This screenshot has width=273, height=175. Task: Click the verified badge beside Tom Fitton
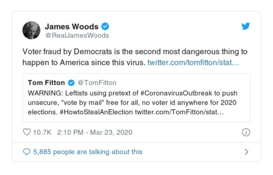(71, 83)
